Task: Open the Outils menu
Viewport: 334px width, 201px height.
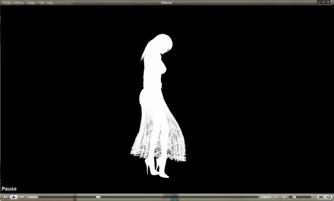Action: point(31,3)
